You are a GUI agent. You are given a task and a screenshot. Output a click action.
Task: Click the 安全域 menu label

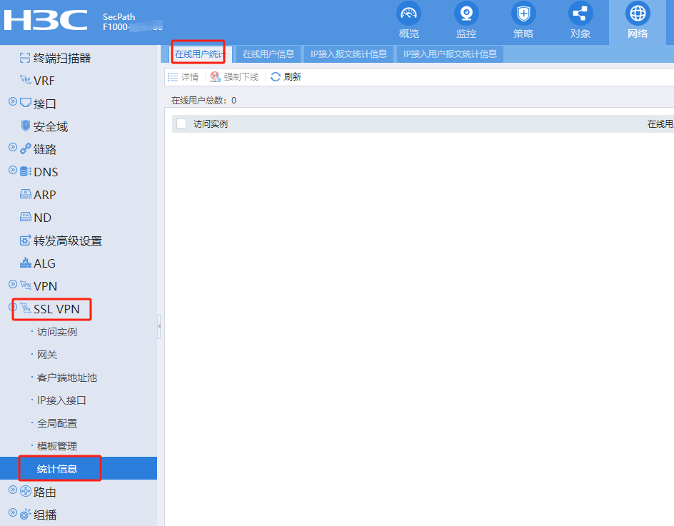[x=51, y=126]
